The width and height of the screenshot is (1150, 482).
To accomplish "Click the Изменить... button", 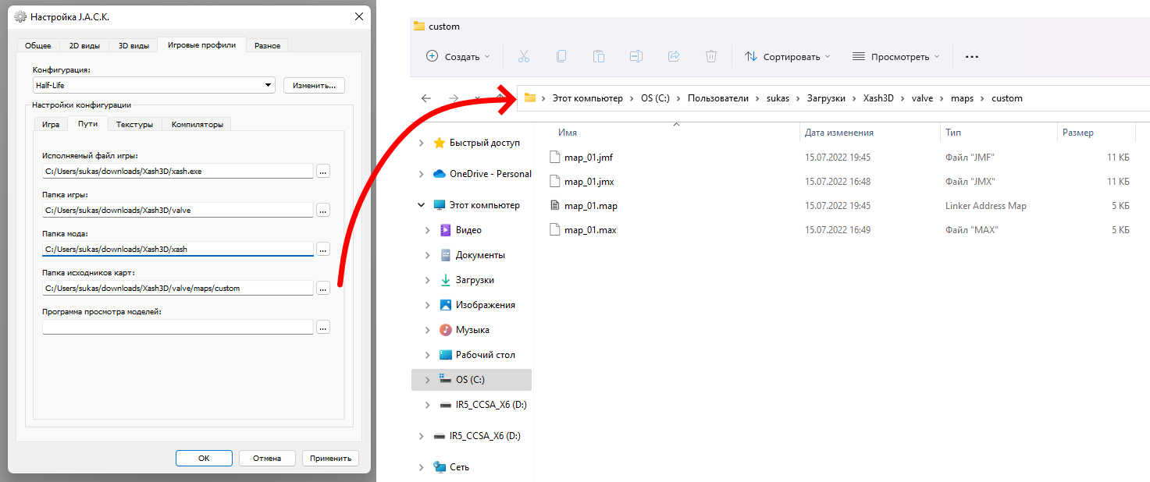I will tap(314, 85).
